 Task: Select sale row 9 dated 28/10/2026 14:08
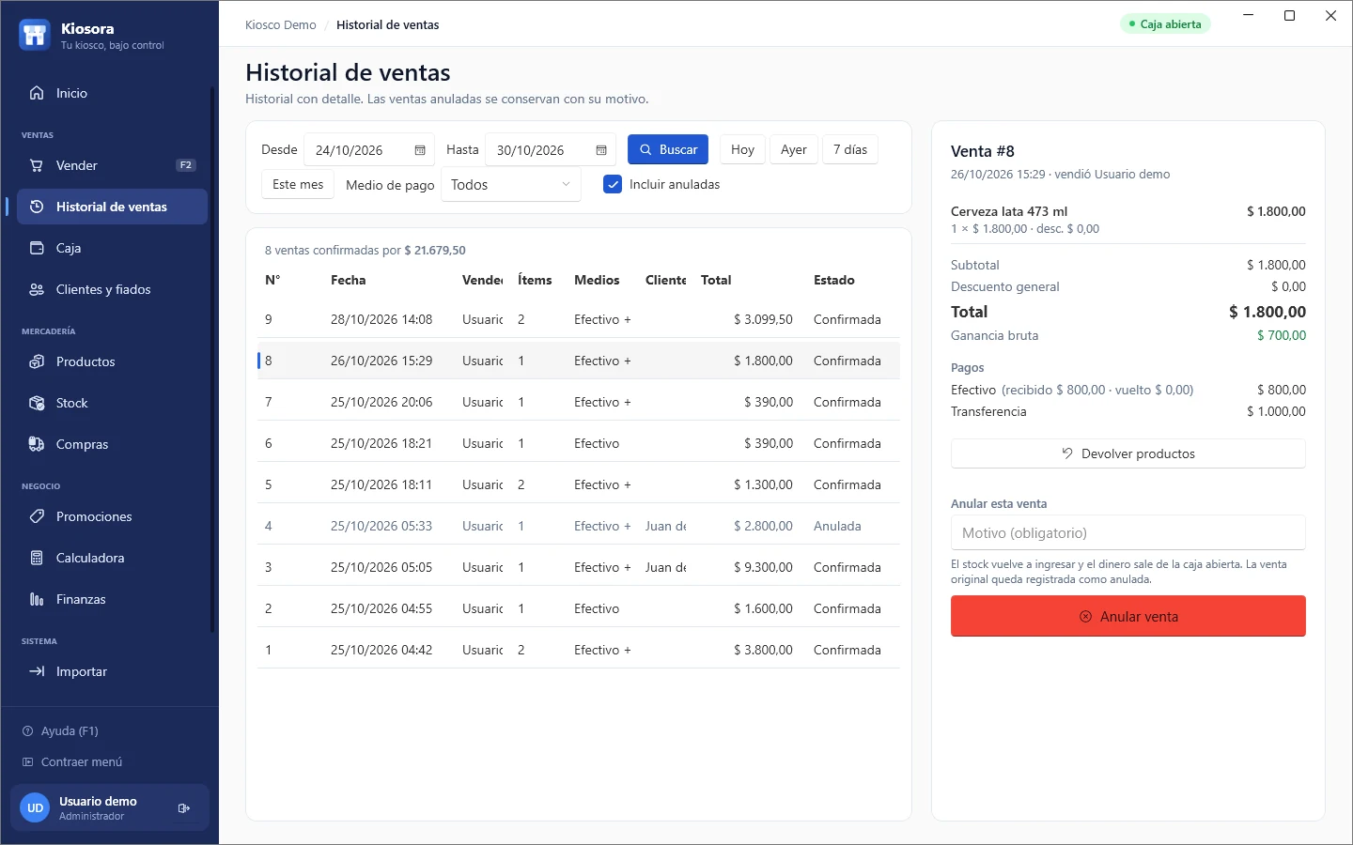pyautogui.click(x=579, y=319)
